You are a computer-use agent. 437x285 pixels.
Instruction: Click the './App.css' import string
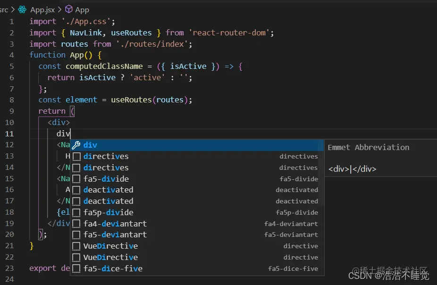tap(86, 21)
